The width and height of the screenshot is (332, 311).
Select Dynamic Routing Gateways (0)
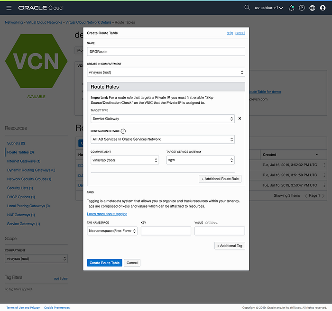31,170
